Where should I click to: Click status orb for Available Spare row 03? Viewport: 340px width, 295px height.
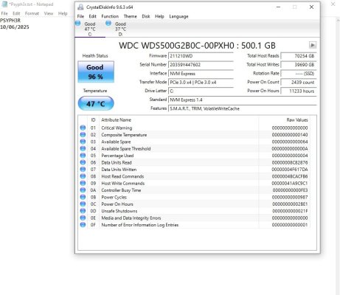point(83,142)
